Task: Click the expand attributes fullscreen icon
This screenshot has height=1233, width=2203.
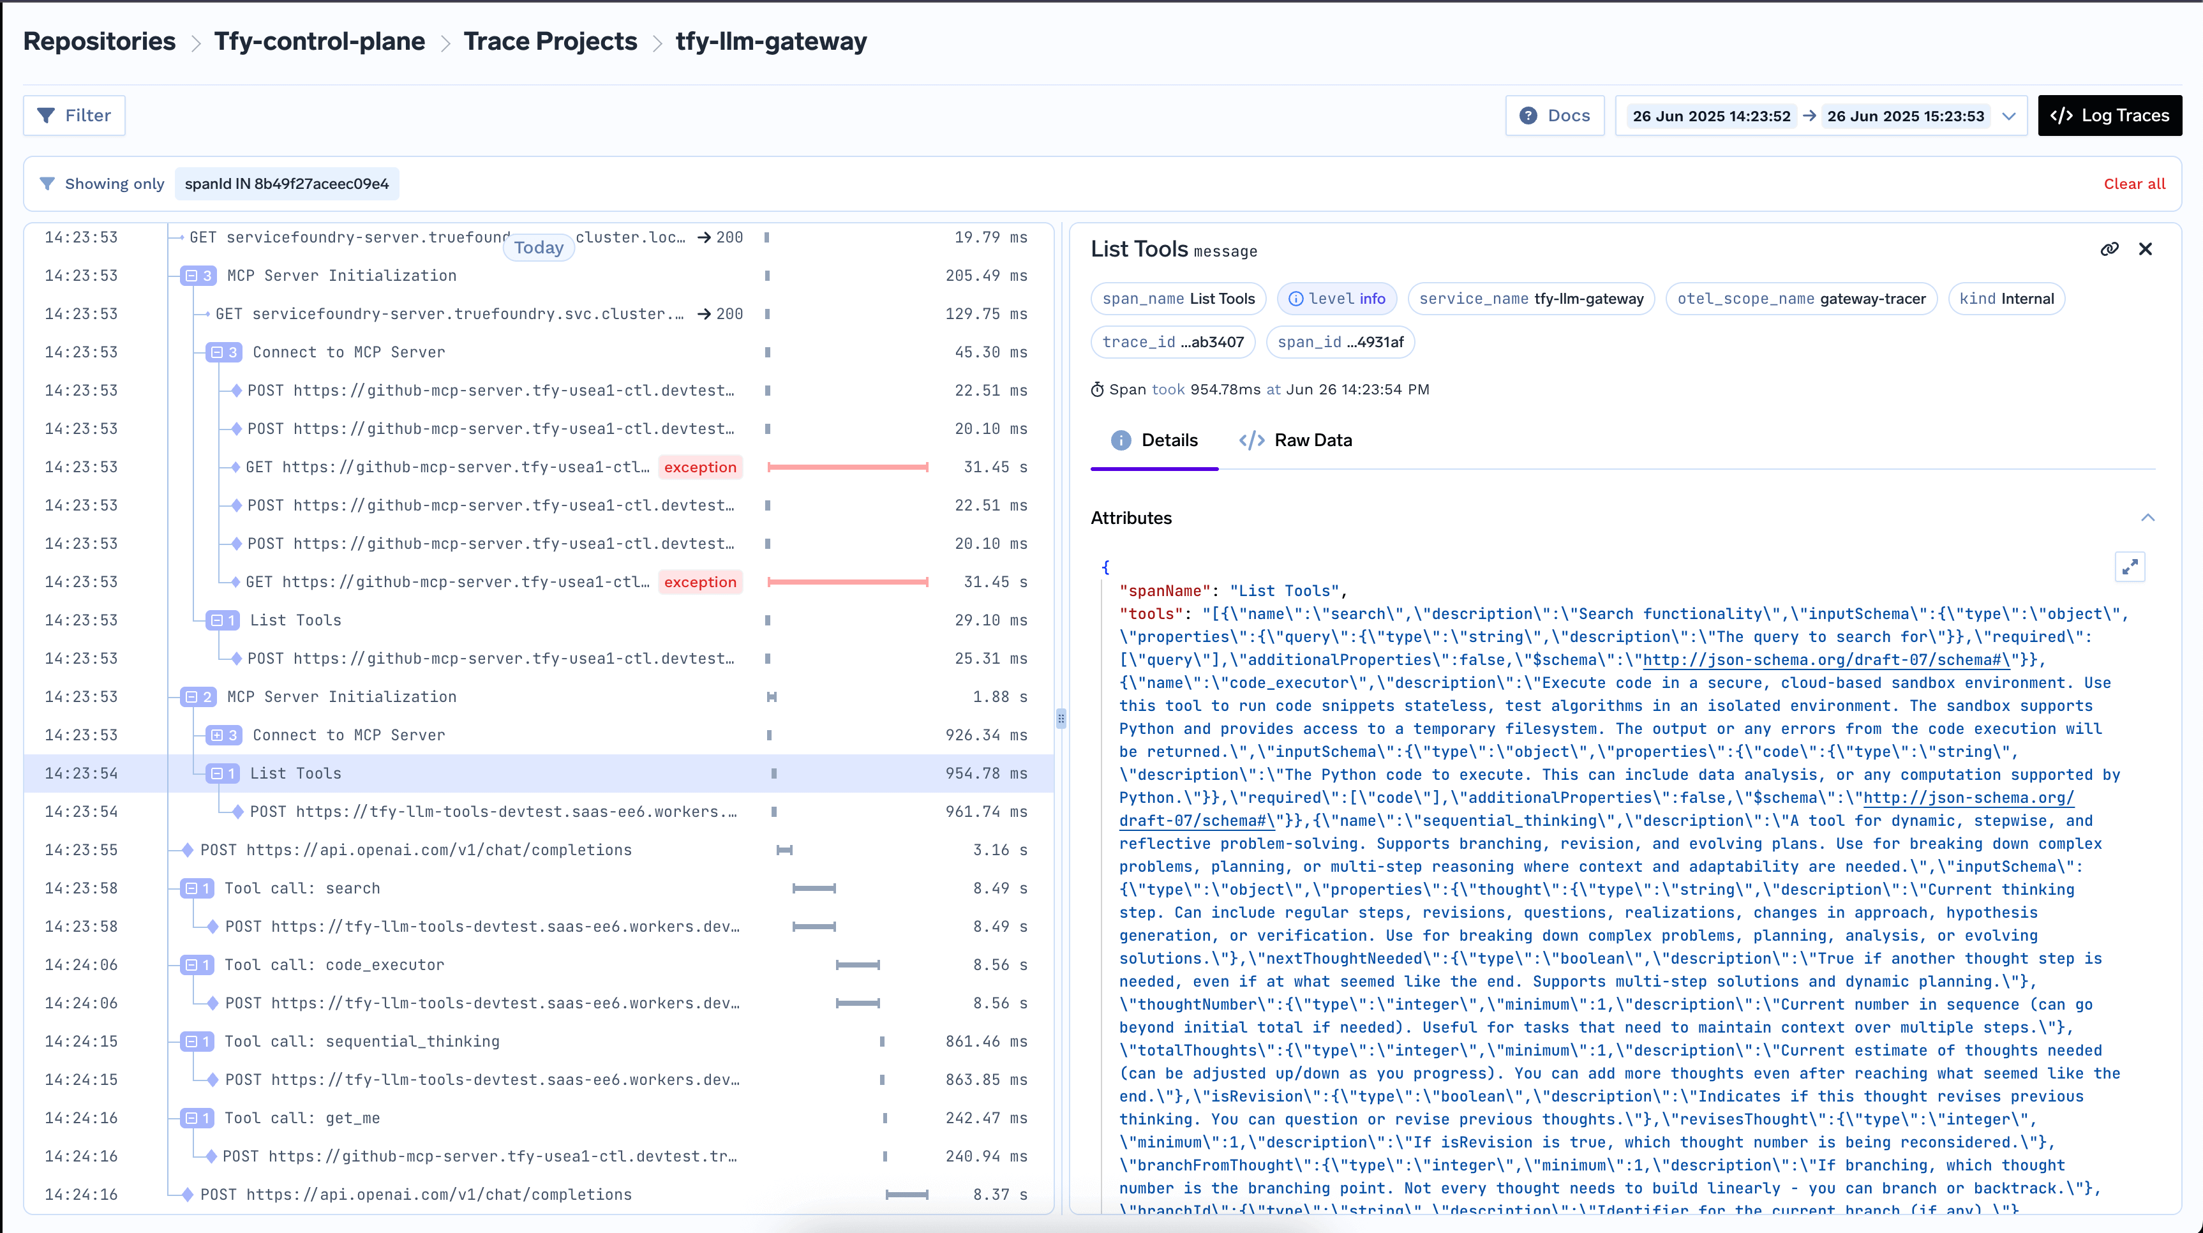Action: pos(2130,567)
